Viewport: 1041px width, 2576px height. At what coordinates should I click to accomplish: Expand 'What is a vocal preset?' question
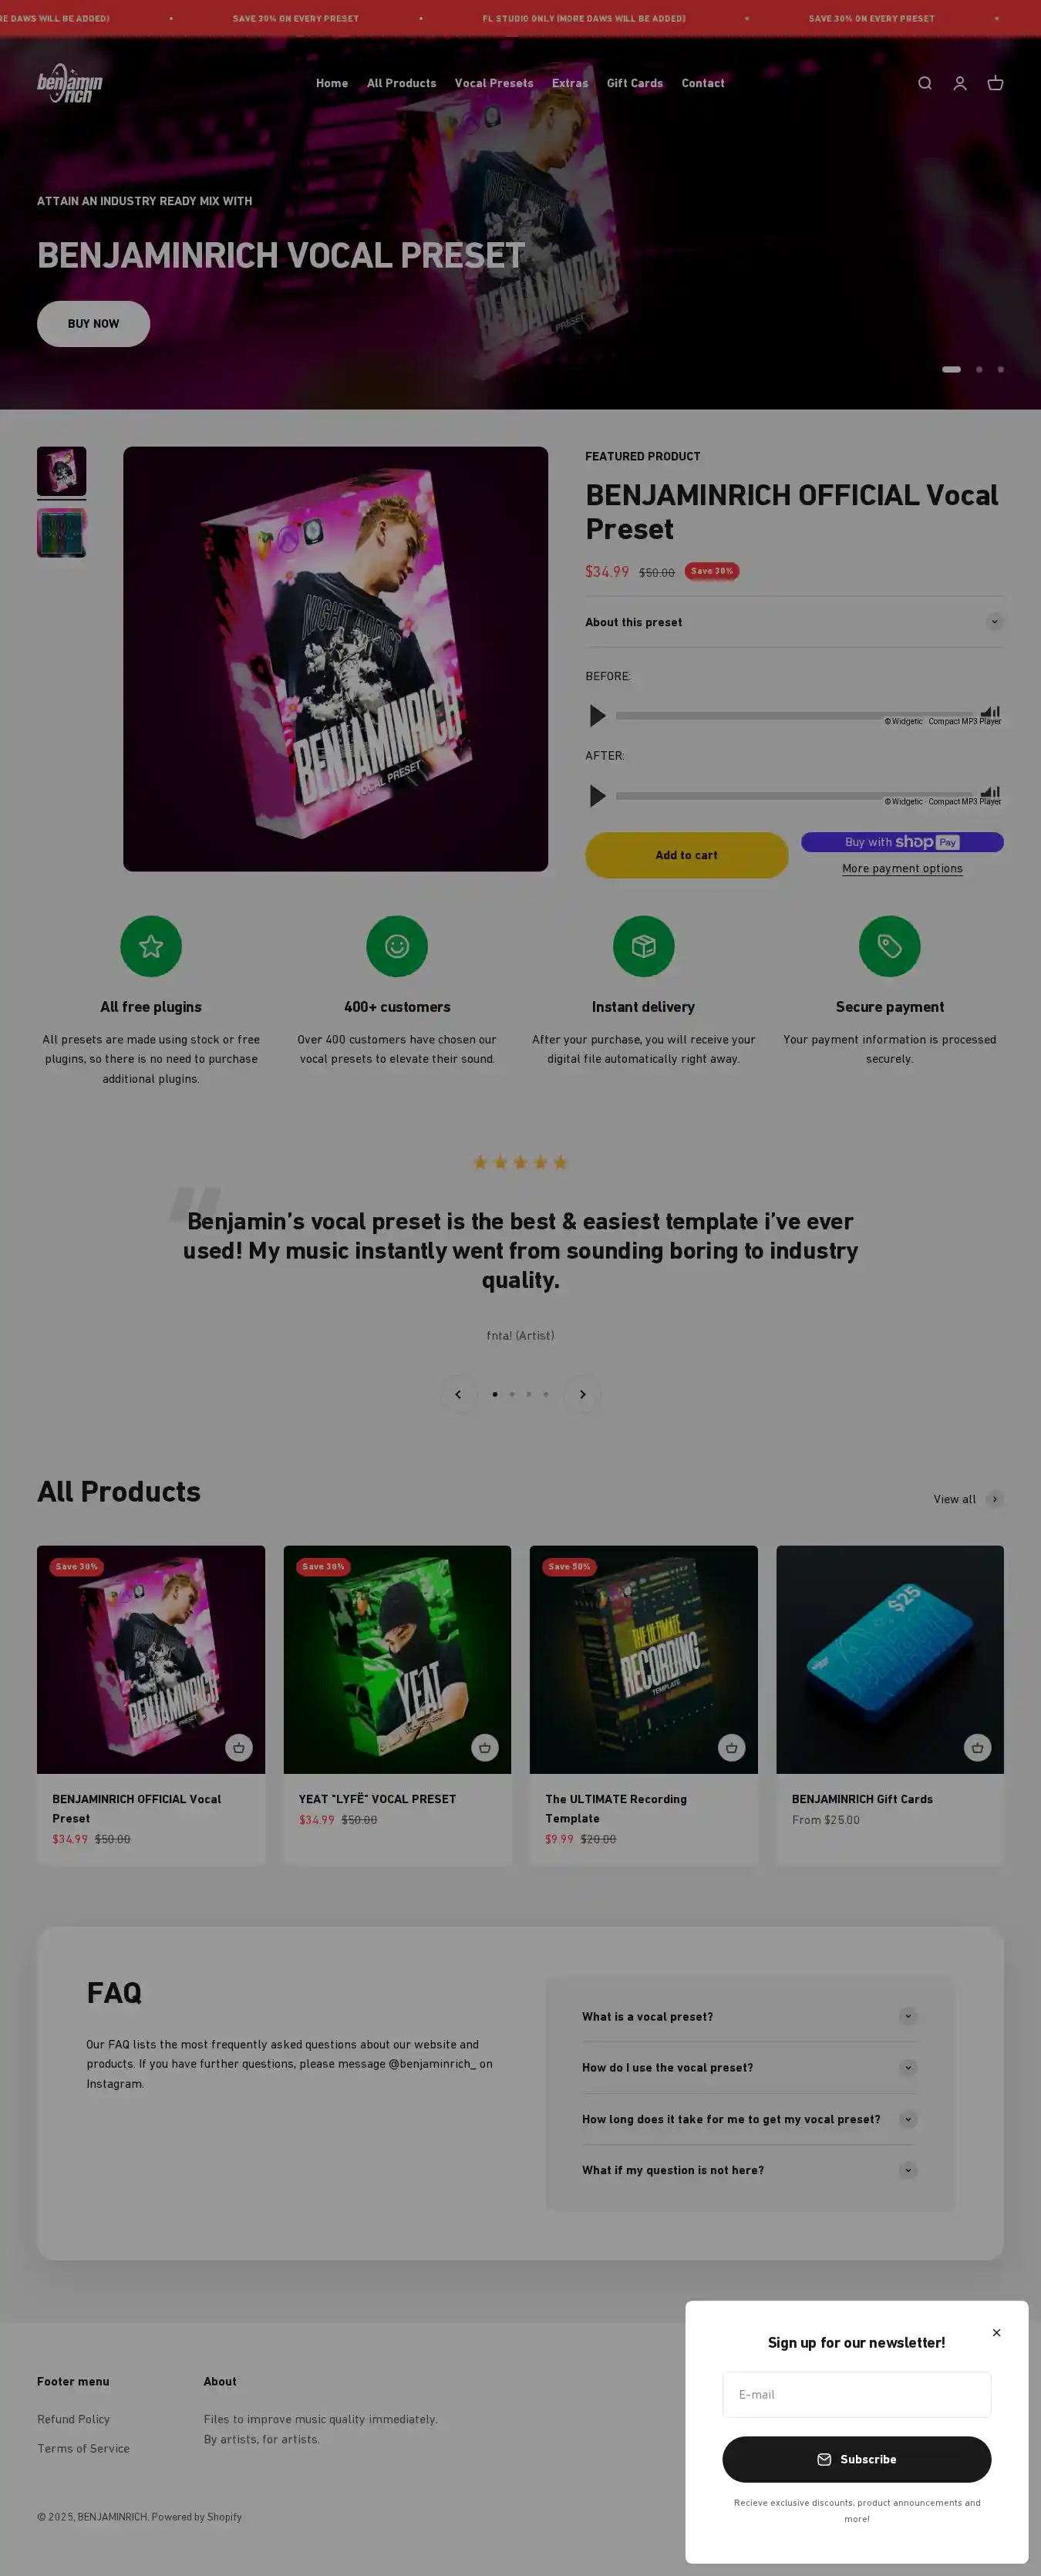pos(749,2016)
